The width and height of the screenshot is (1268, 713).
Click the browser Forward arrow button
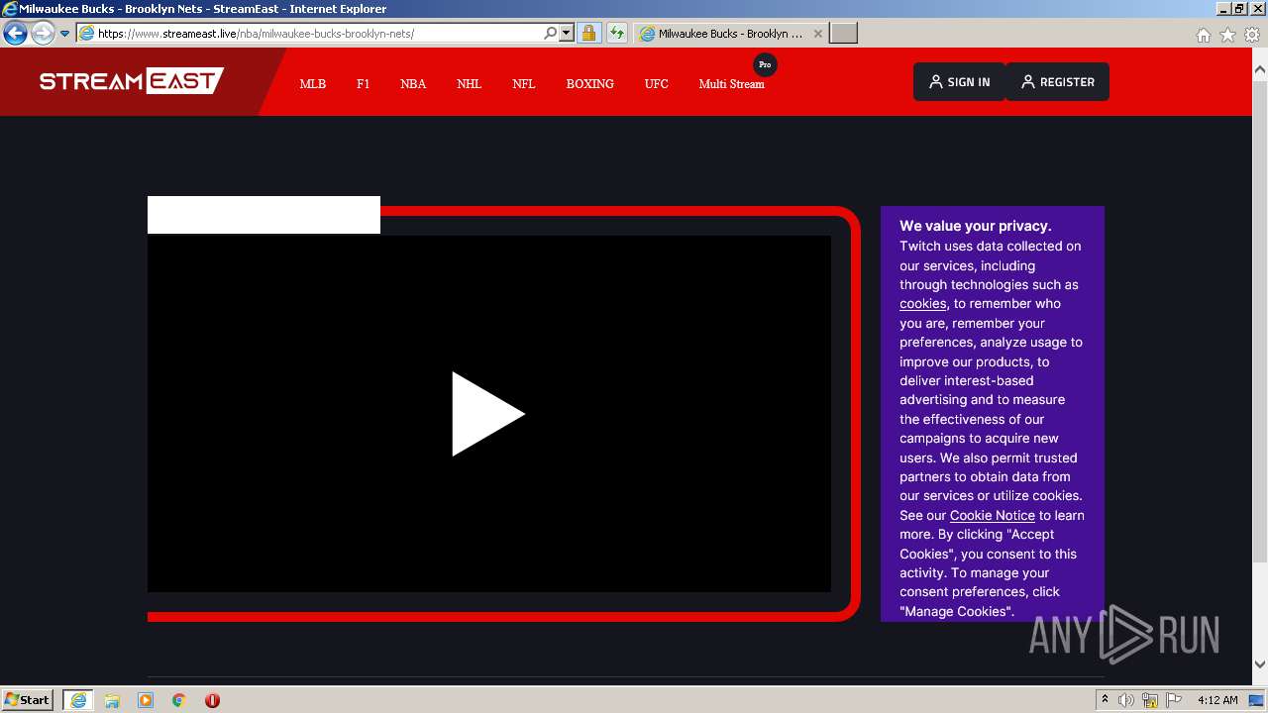pos(42,34)
